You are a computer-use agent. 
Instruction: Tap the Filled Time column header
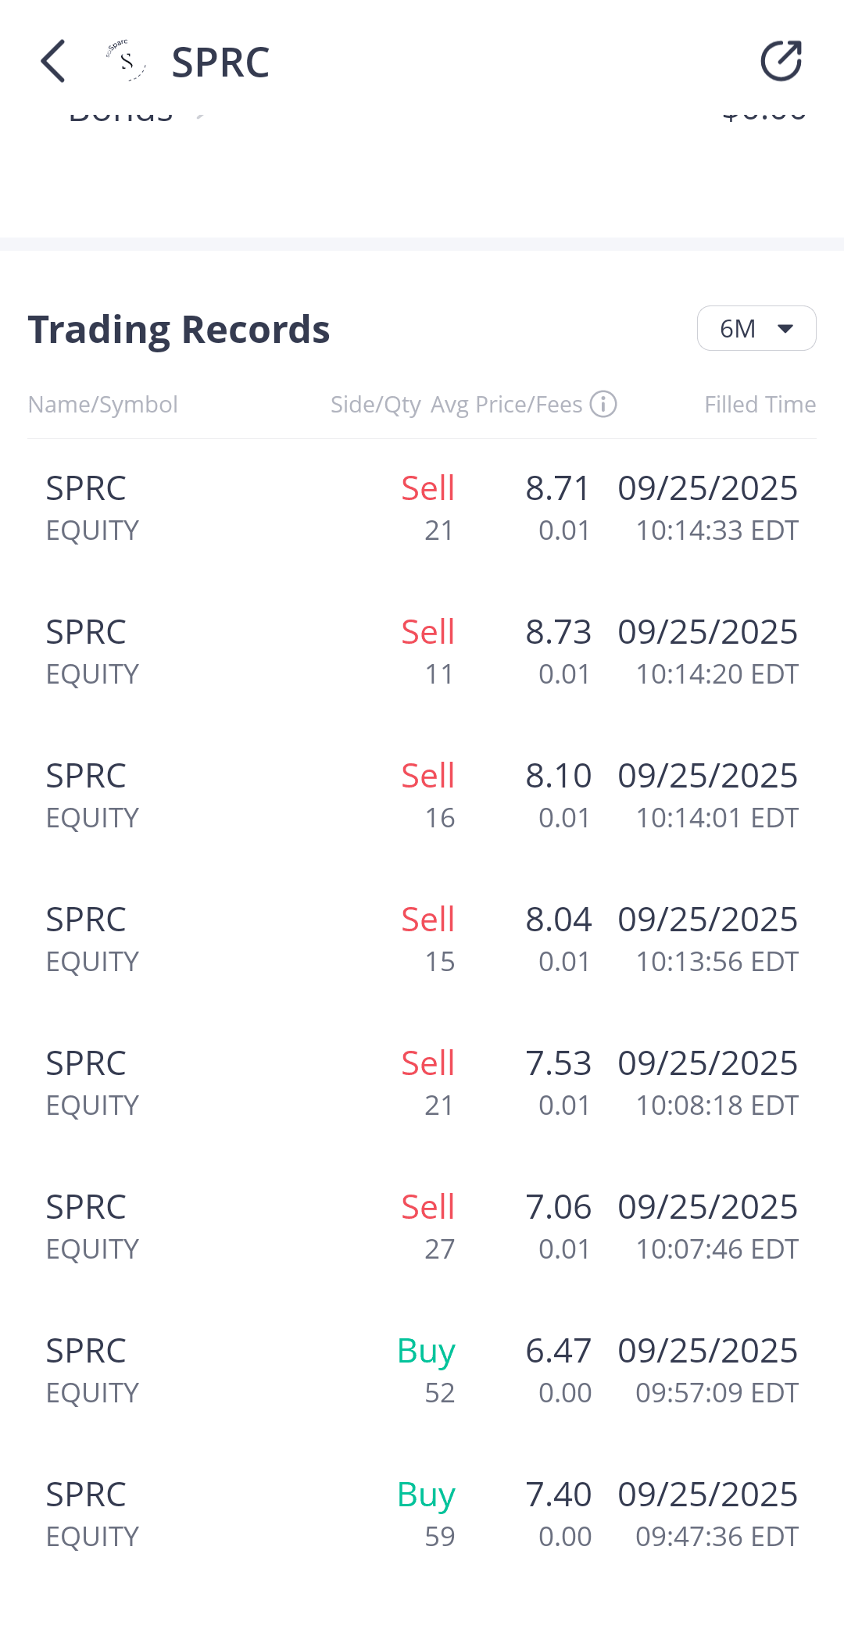pos(760,404)
